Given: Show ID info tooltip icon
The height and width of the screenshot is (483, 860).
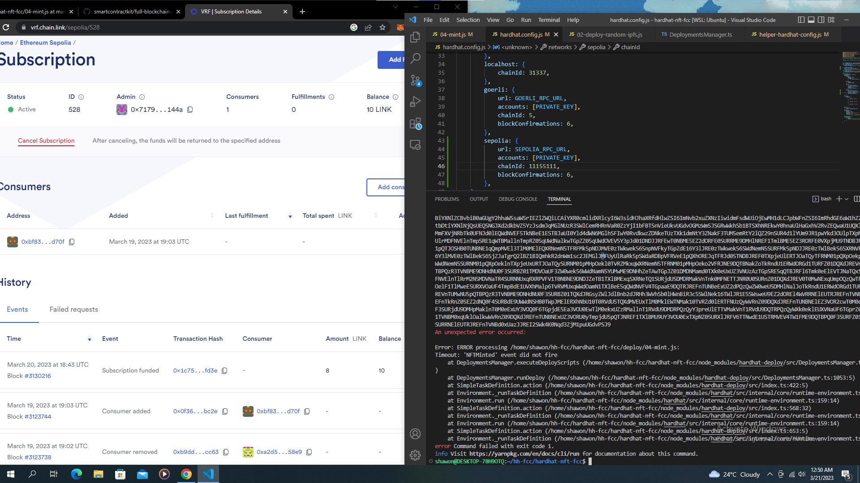Looking at the screenshot, I should [x=81, y=97].
